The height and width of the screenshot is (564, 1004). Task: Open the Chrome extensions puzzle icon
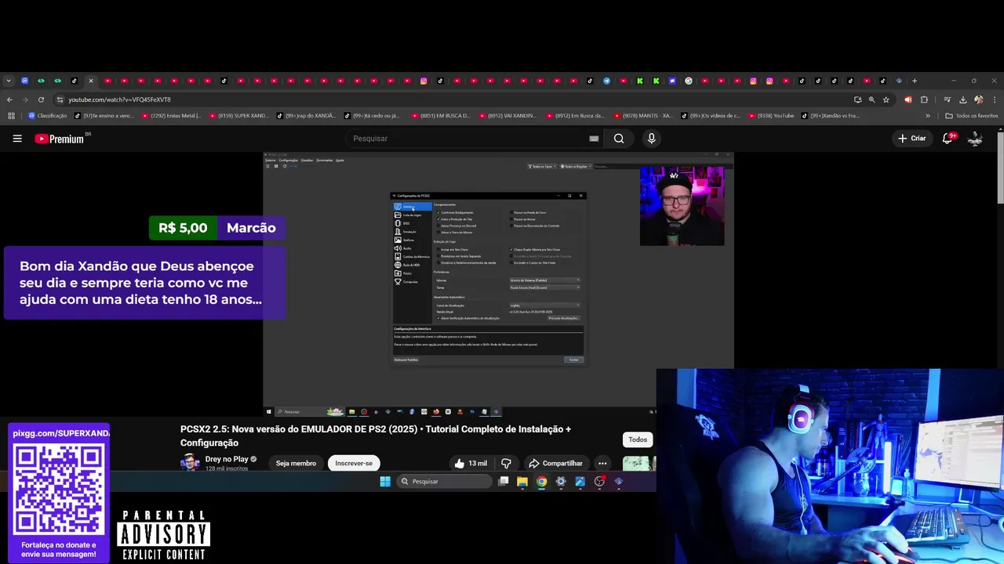click(924, 99)
